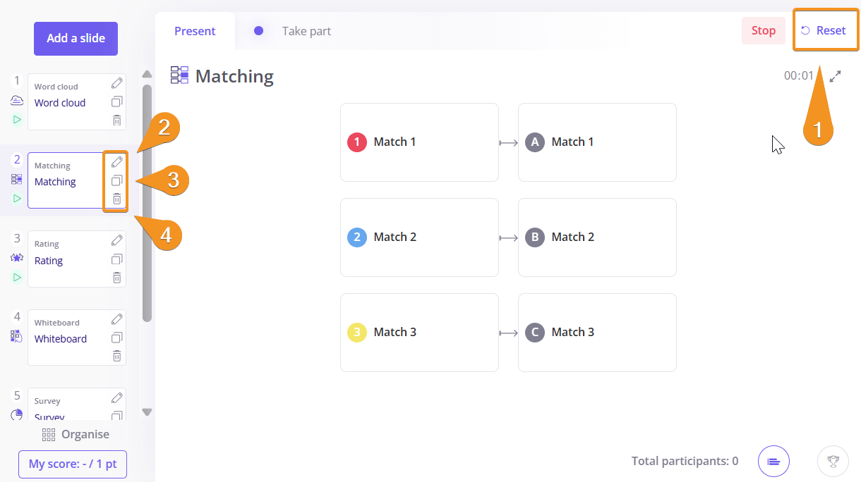Image resolution: width=861 pixels, height=482 pixels.
Task: Delete the Whiteboard slide
Action: tap(117, 356)
